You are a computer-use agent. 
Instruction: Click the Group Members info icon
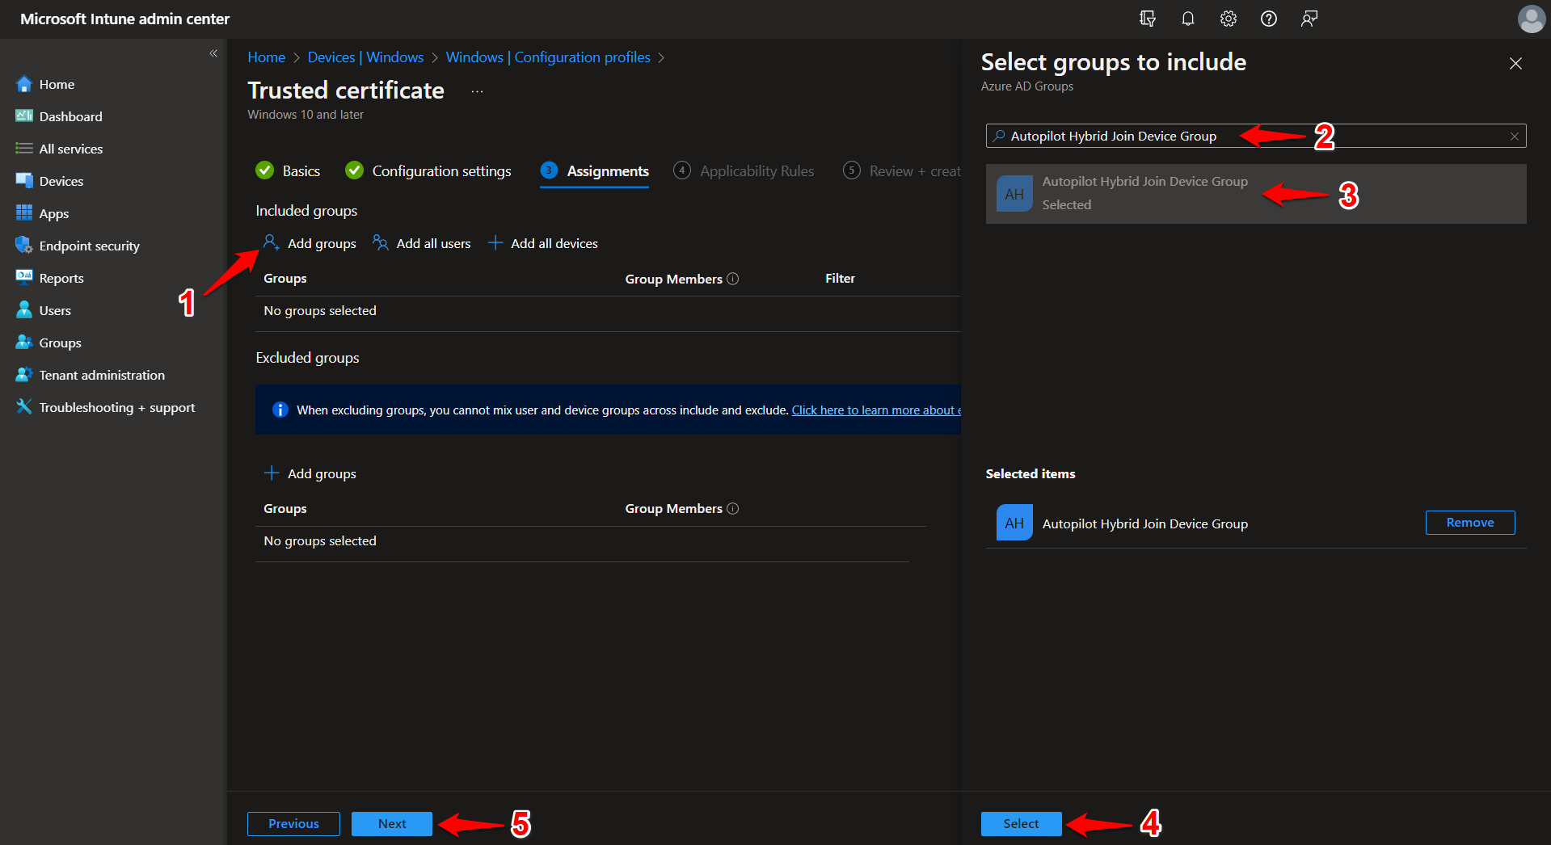pos(732,279)
